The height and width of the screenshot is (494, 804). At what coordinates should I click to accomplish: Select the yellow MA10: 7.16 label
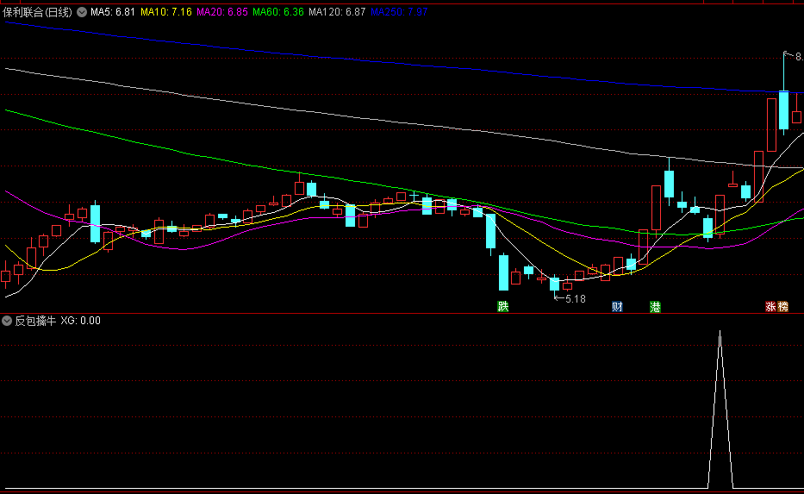tap(166, 12)
